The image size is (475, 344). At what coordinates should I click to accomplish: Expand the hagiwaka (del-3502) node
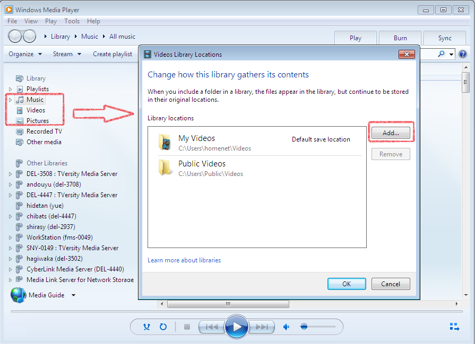[x=10, y=259]
